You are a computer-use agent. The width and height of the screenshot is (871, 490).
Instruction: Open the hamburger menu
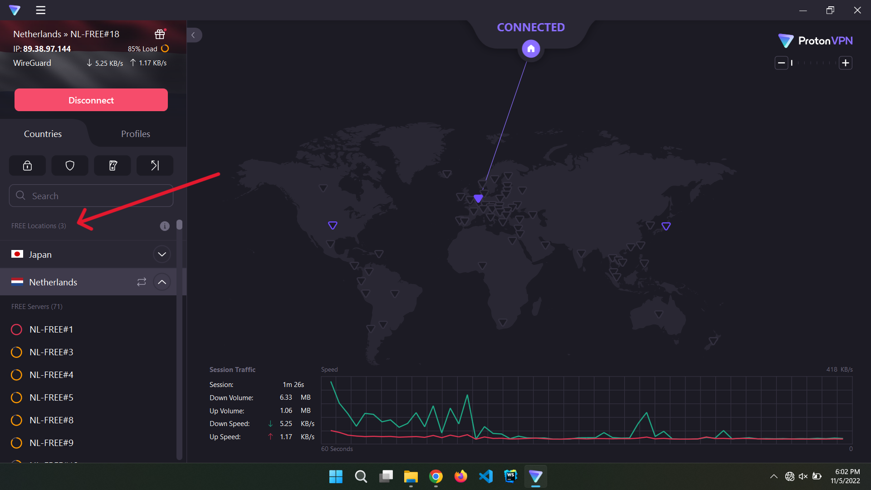[x=41, y=10]
